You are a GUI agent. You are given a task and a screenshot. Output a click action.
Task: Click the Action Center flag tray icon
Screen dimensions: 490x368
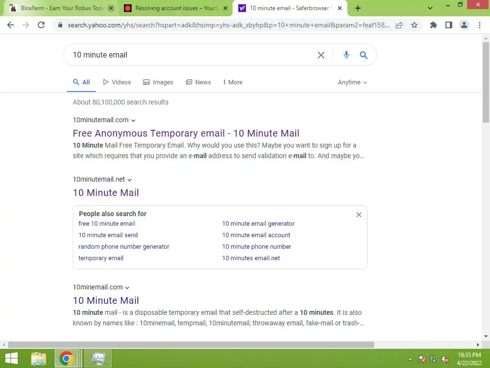tap(422, 359)
